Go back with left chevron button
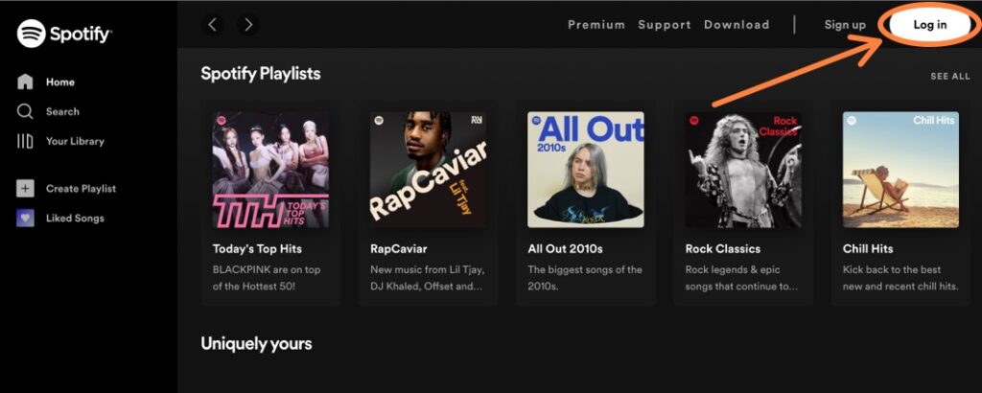Viewport: 982px width, 393px height. pos(212,24)
